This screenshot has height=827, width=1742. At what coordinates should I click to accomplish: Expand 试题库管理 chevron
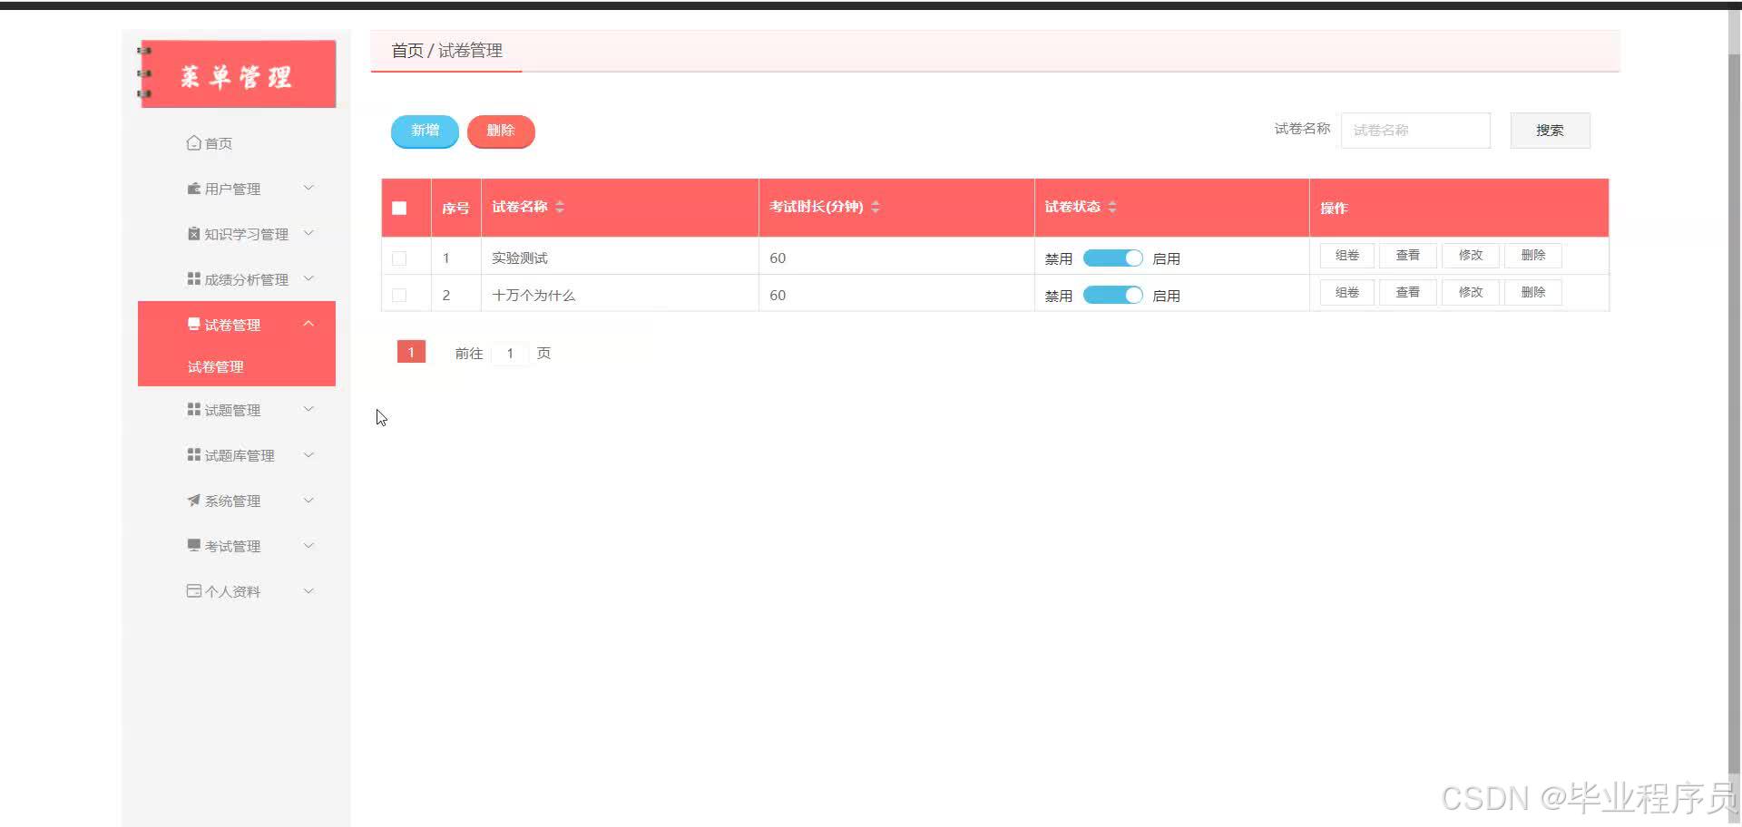click(x=308, y=454)
